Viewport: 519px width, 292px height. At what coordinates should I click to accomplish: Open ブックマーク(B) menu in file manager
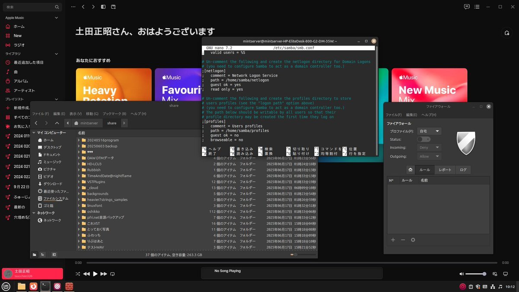pos(114,114)
